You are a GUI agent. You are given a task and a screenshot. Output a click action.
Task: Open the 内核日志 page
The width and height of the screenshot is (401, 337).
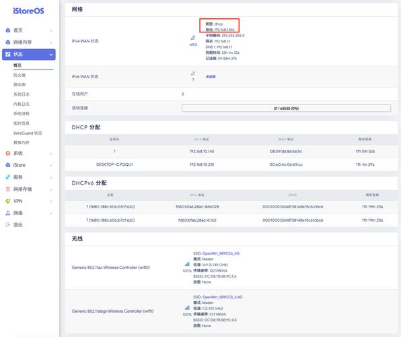[22, 104]
